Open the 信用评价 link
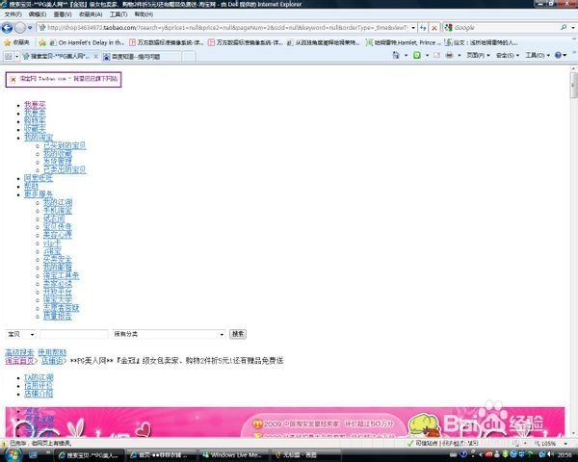This screenshot has width=578, height=462. (39, 386)
